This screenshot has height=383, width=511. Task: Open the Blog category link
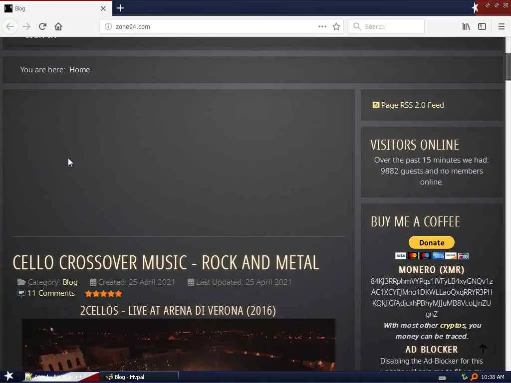tap(70, 282)
